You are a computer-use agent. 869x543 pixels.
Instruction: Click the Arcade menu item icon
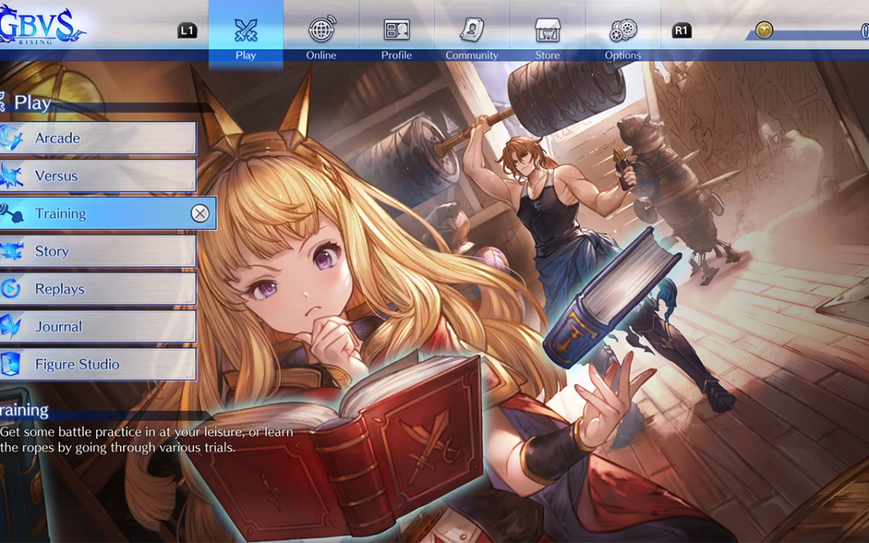coord(11,138)
